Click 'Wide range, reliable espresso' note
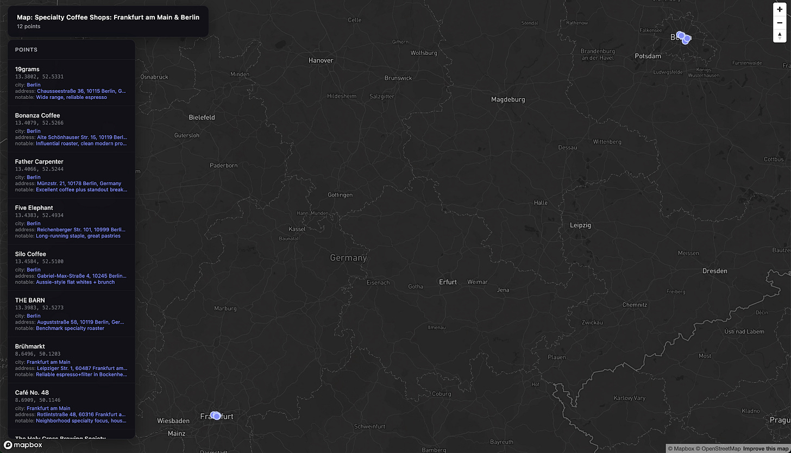Image resolution: width=791 pixels, height=453 pixels. pos(72,97)
